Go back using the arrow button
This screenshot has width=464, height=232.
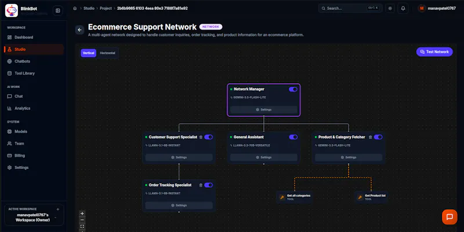[79, 30]
